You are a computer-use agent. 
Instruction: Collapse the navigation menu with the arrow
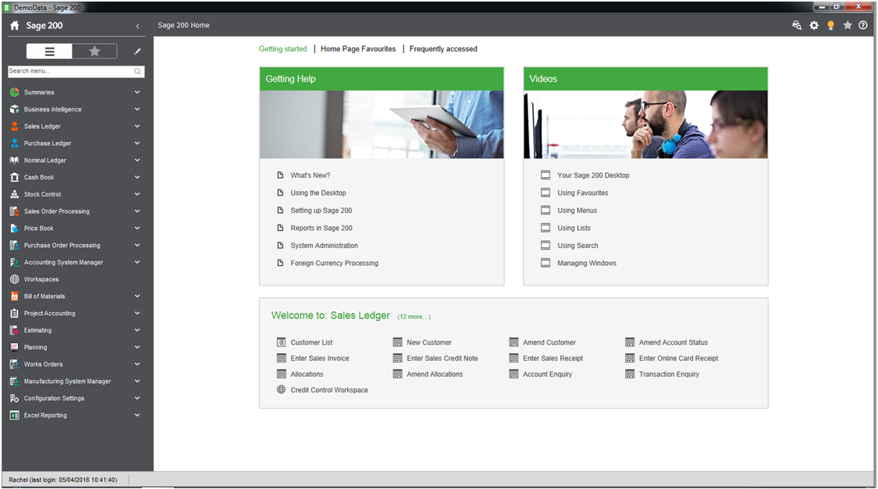tap(137, 26)
